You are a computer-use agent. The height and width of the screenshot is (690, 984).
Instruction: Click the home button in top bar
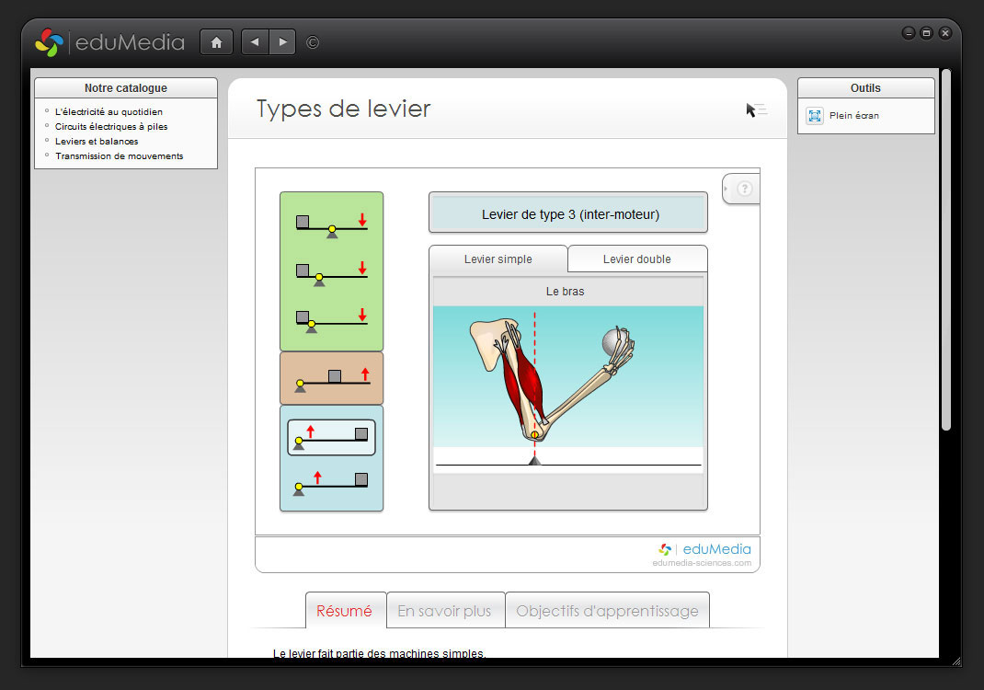(x=216, y=42)
